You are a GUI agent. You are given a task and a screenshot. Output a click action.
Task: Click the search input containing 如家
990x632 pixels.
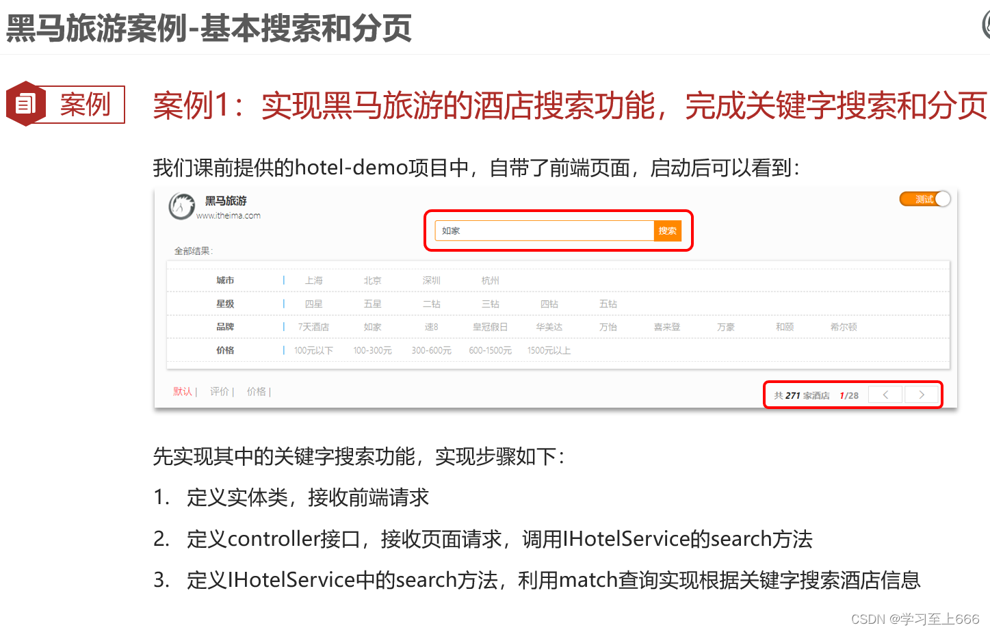click(540, 231)
